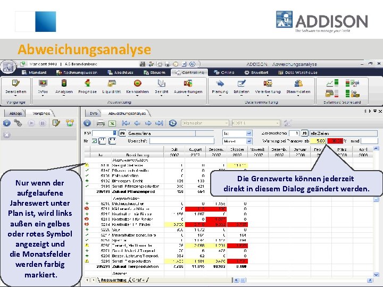Image resolution: width=383 pixels, height=287 pixels.
Task: Select the Info tab
Action: click(93, 113)
